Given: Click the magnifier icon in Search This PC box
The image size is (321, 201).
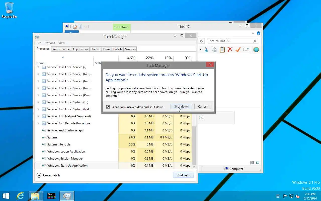Looking at the screenshot, I should (x=255, y=41).
